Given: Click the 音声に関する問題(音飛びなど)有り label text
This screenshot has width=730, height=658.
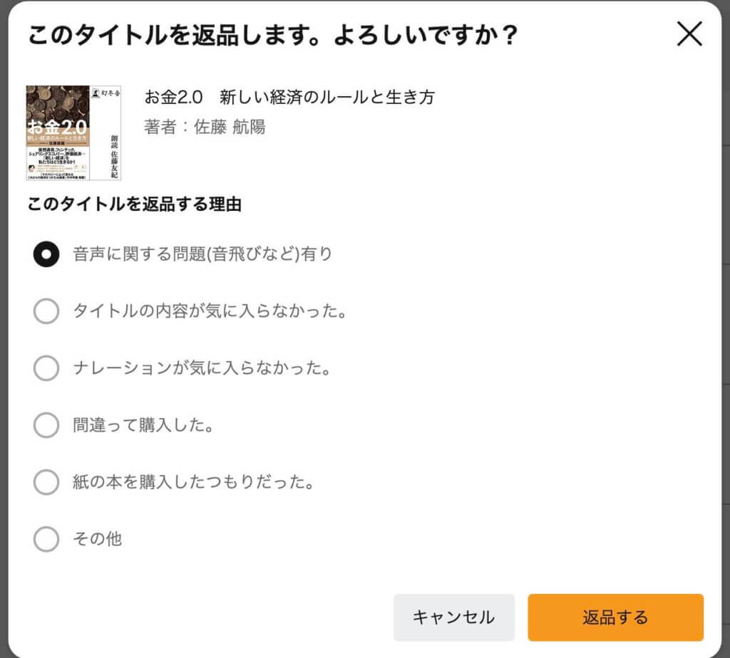Looking at the screenshot, I should click(203, 254).
